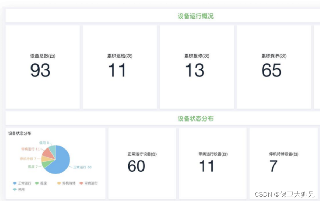Toggle the 停用 legend item
The width and height of the screenshot is (320, 201).
(19, 189)
